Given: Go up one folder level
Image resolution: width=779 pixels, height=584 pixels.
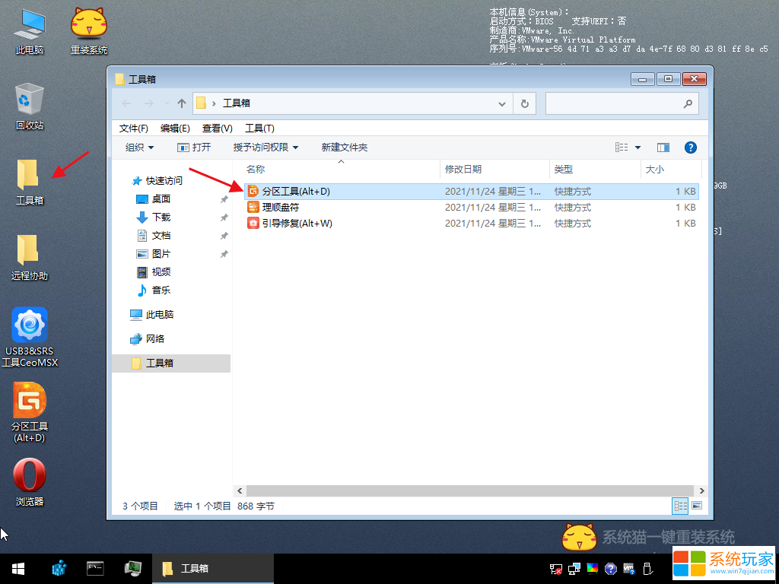Looking at the screenshot, I should pos(181,103).
